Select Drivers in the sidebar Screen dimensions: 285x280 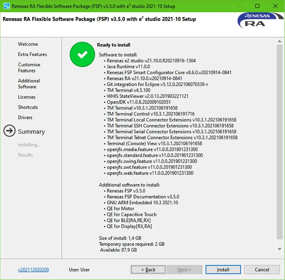click(x=25, y=117)
